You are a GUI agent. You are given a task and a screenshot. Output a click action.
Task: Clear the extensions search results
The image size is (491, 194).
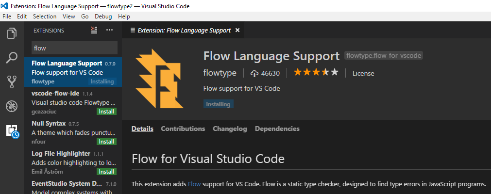point(94,30)
